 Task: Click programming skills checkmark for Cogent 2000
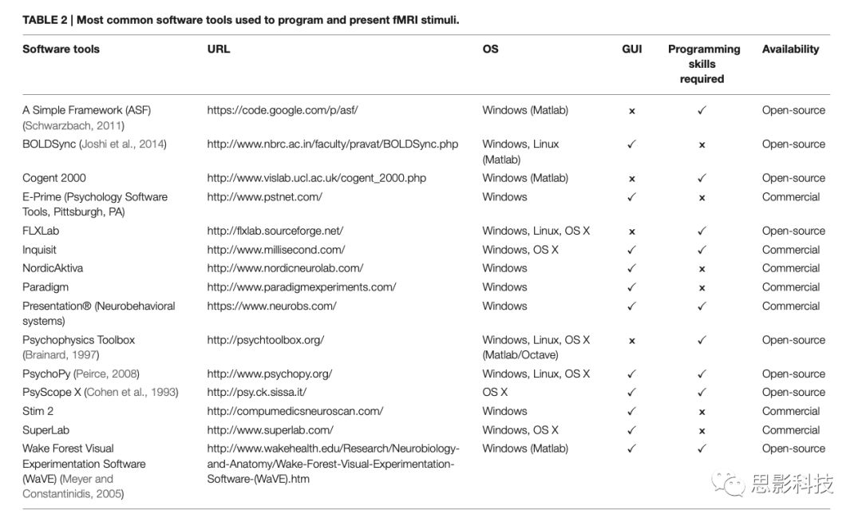(x=702, y=178)
